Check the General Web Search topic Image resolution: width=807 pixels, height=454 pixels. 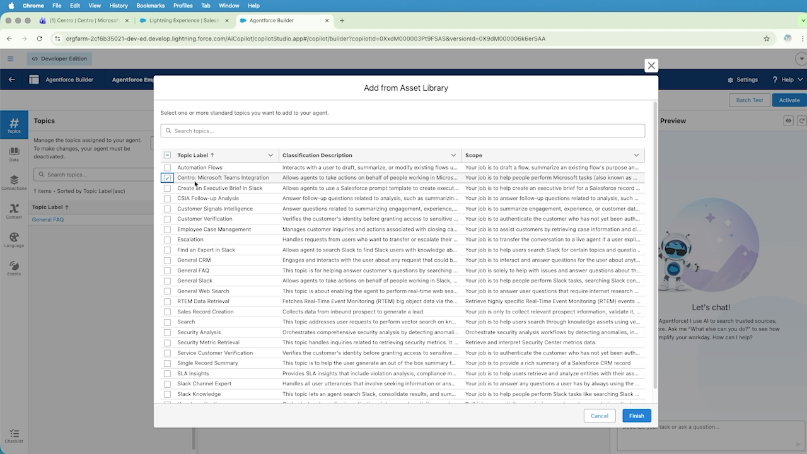pos(167,291)
